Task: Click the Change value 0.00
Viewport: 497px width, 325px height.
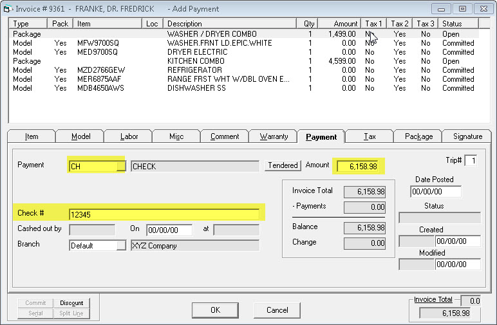Action: tap(364, 243)
